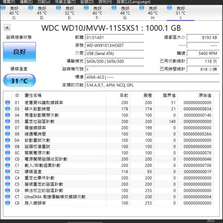Open the 檔案(F) menu
This screenshot has width=223, height=223.
pyautogui.click(x=9, y=2)
